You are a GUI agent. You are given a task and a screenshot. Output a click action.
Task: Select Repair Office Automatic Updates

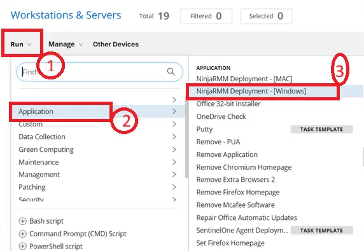click(x=247, y=217)
